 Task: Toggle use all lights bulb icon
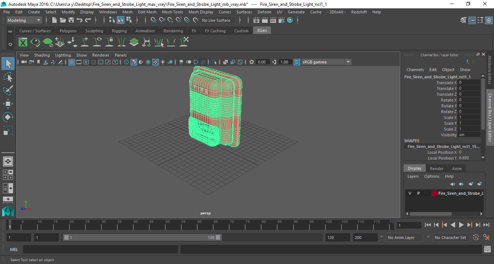click(x=163, y=62)
